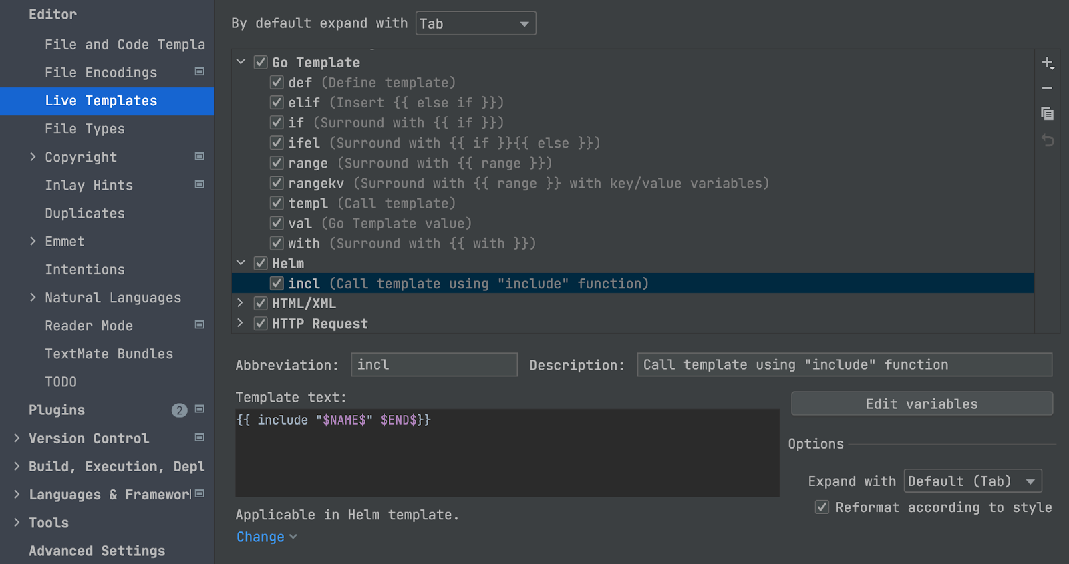The width and height of the screenshot is (1069, 564).
Task: Click the Duplicate template icon
Action: point(1047,114)
